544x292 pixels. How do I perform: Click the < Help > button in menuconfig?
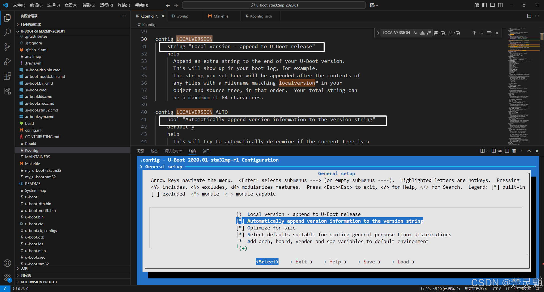(x=335, y=262)
